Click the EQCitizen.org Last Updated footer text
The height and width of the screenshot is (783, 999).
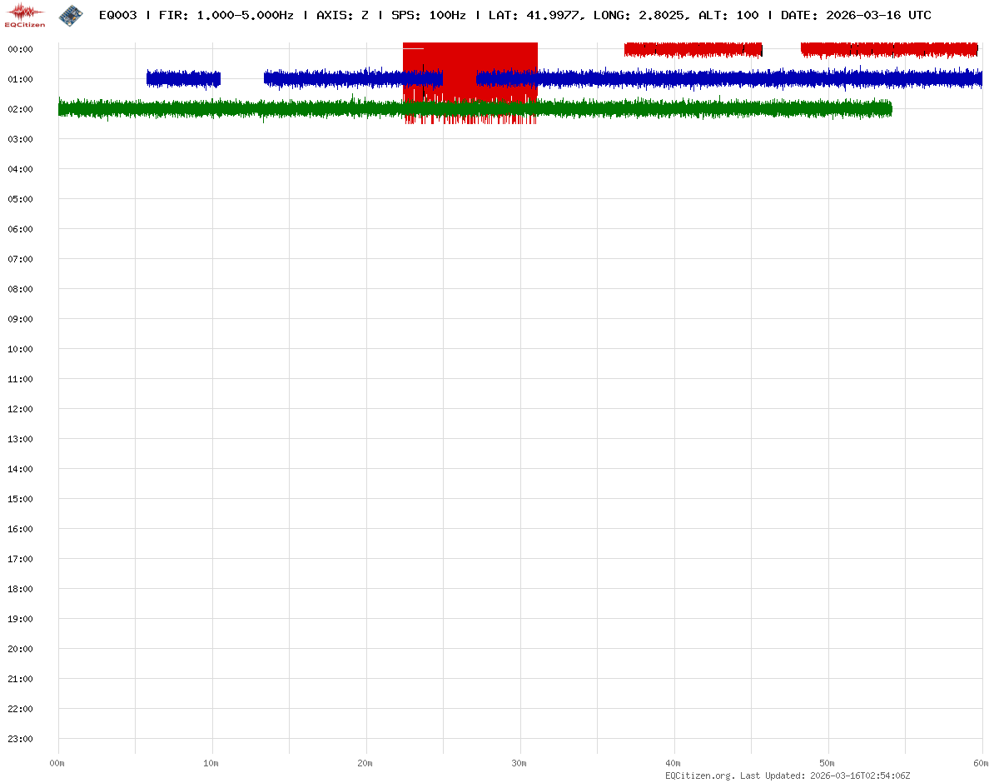click(x=788, y=776)
